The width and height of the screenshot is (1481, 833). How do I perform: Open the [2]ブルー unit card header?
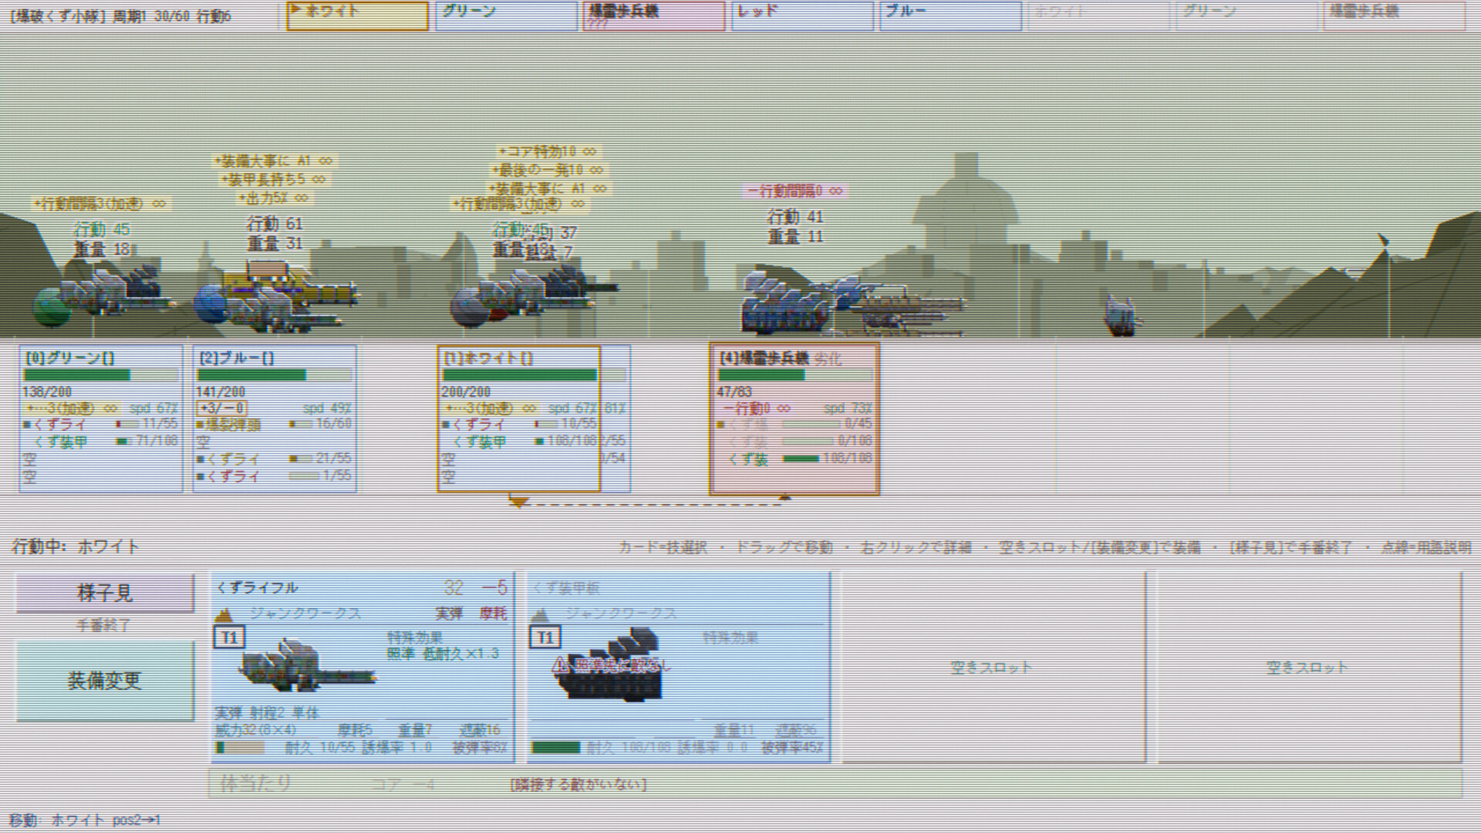pyautogui.click(x=236, y=358)
